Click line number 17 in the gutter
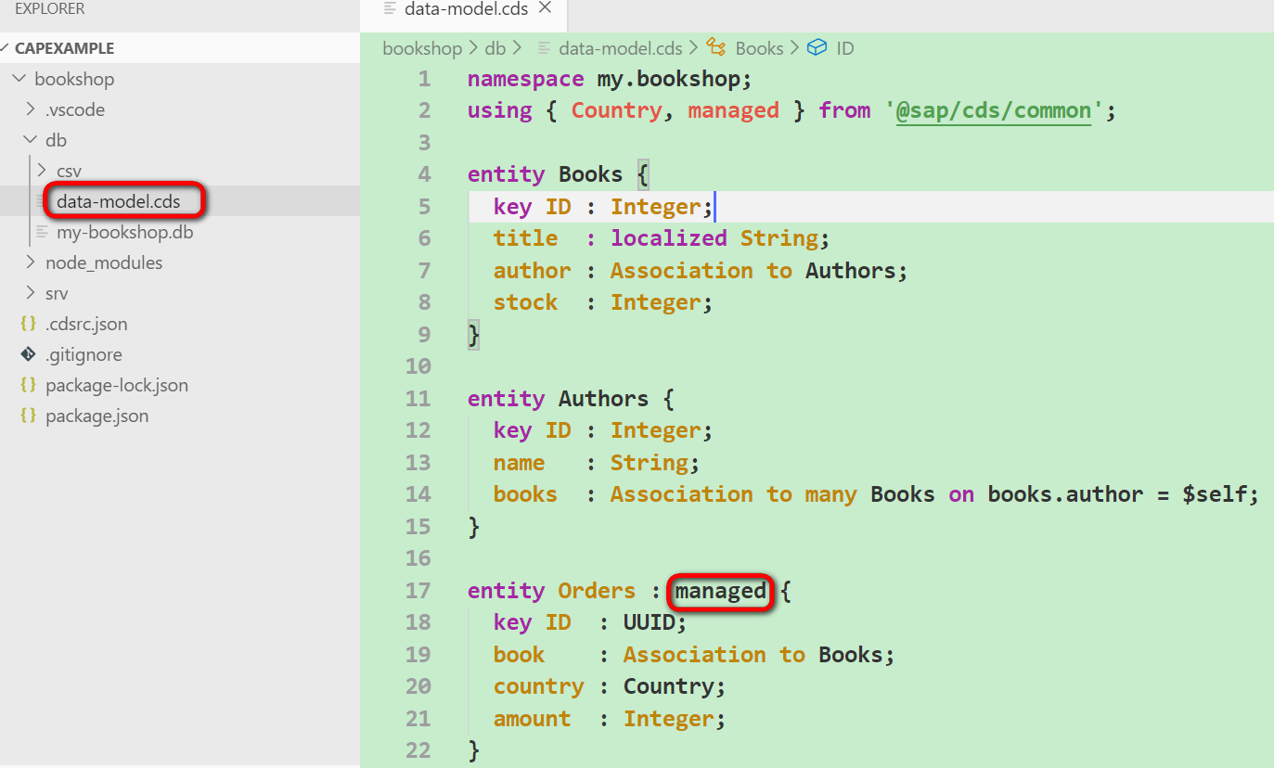This screenshot has height=768, width=1274. point(418,591)
